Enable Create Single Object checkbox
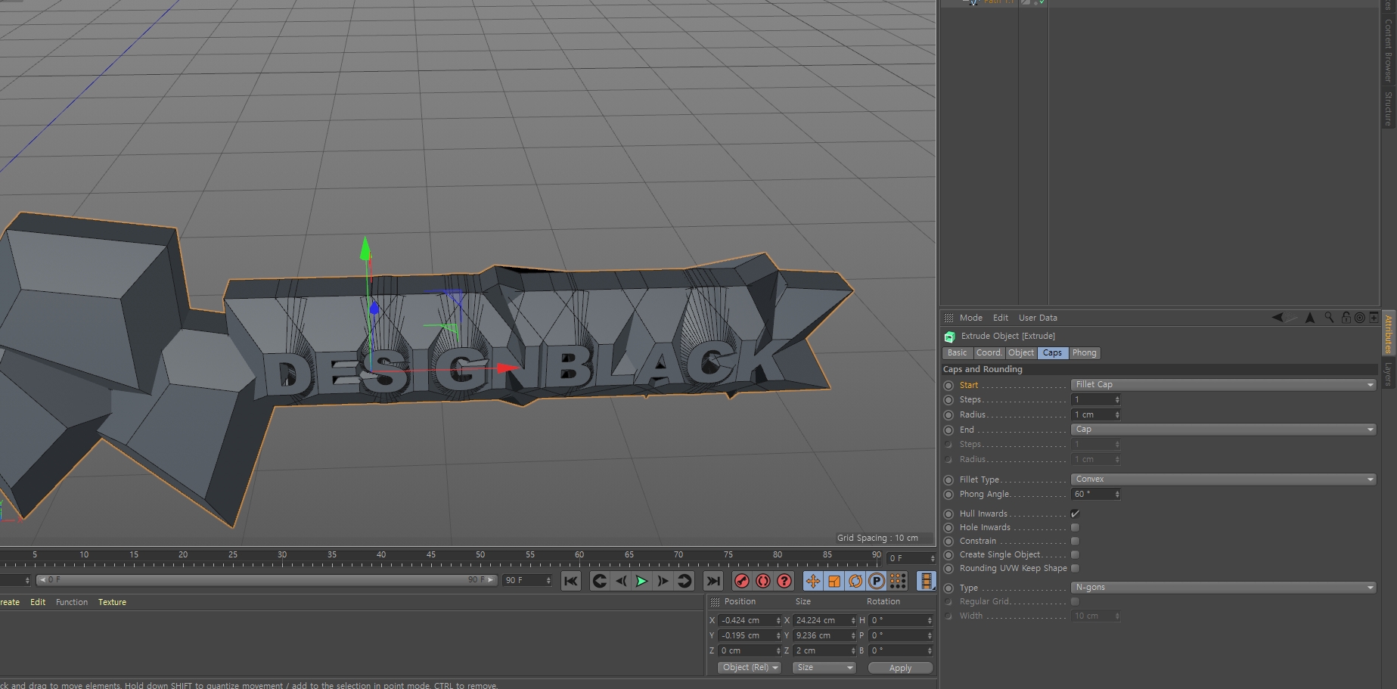The image size is (1397, 689). 1075,555
